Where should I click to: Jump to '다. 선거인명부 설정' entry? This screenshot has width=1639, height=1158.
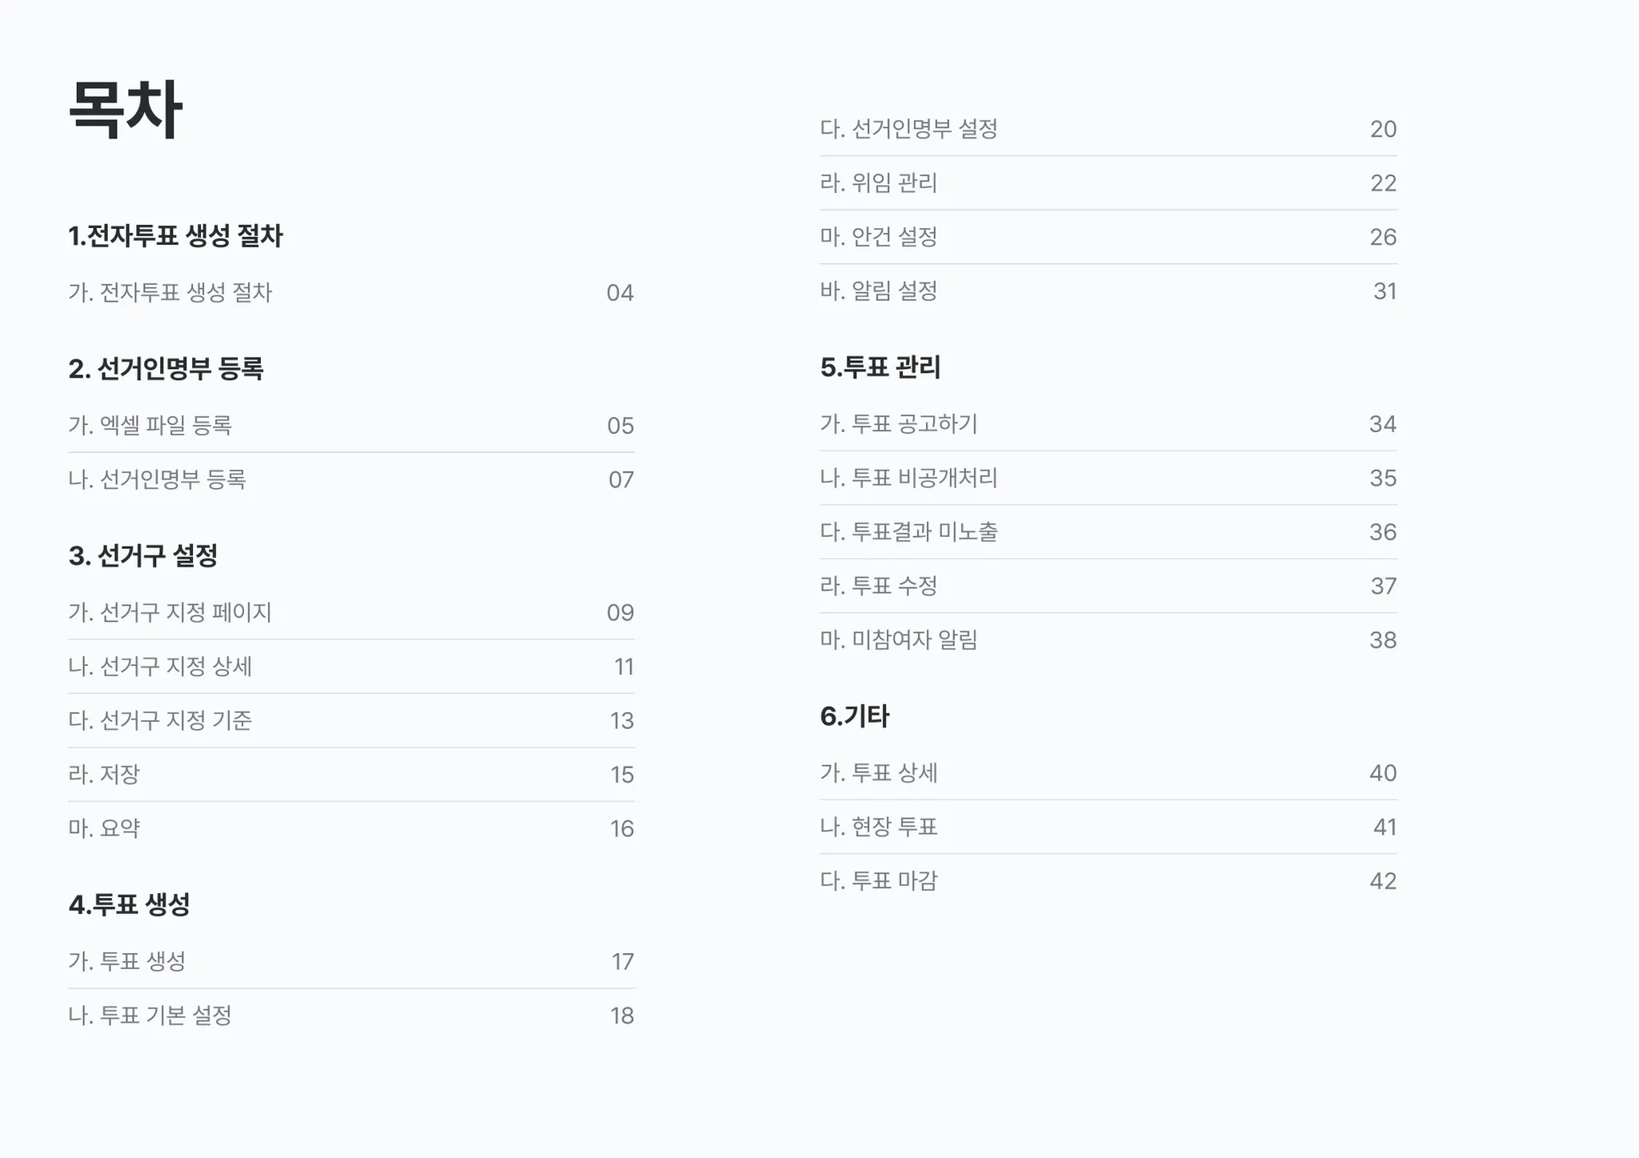909,130
